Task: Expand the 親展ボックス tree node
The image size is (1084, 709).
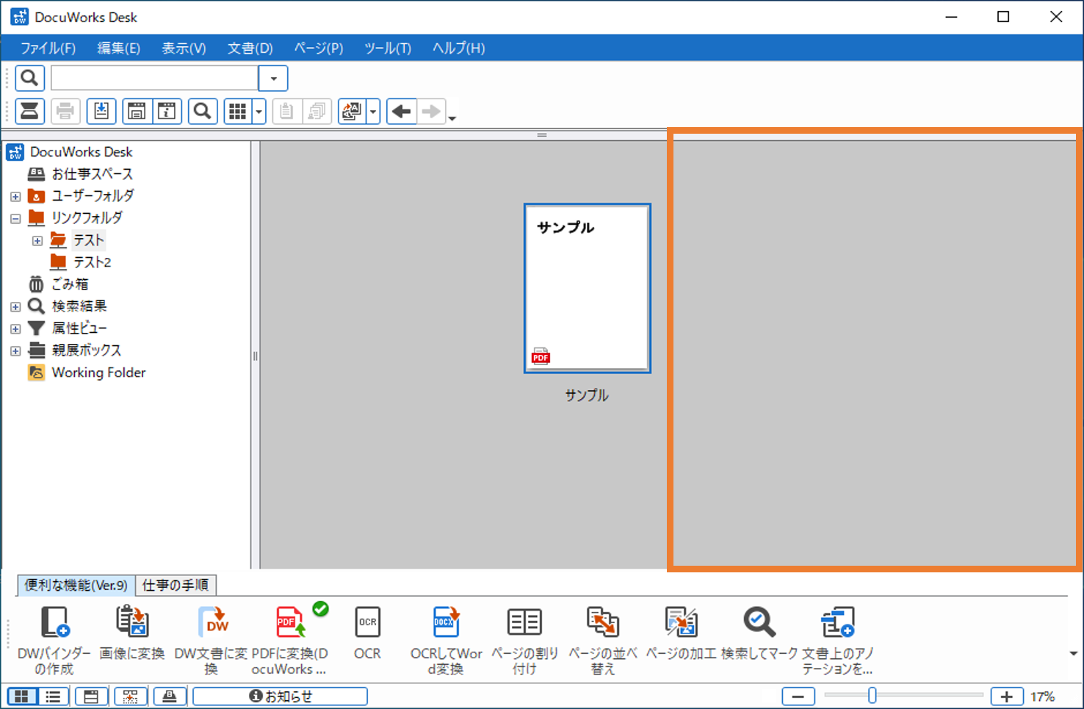Action: (x=15, y=351)
